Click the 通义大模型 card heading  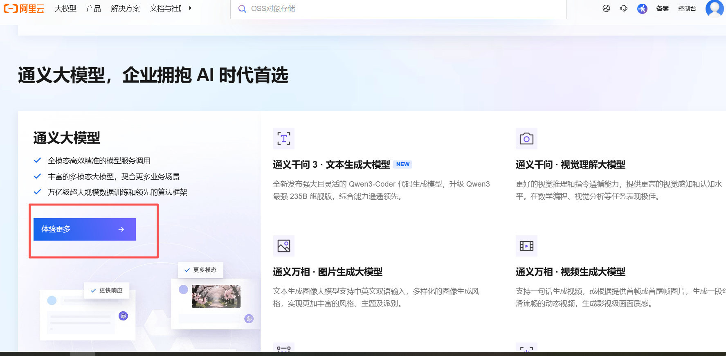[67, 138]
